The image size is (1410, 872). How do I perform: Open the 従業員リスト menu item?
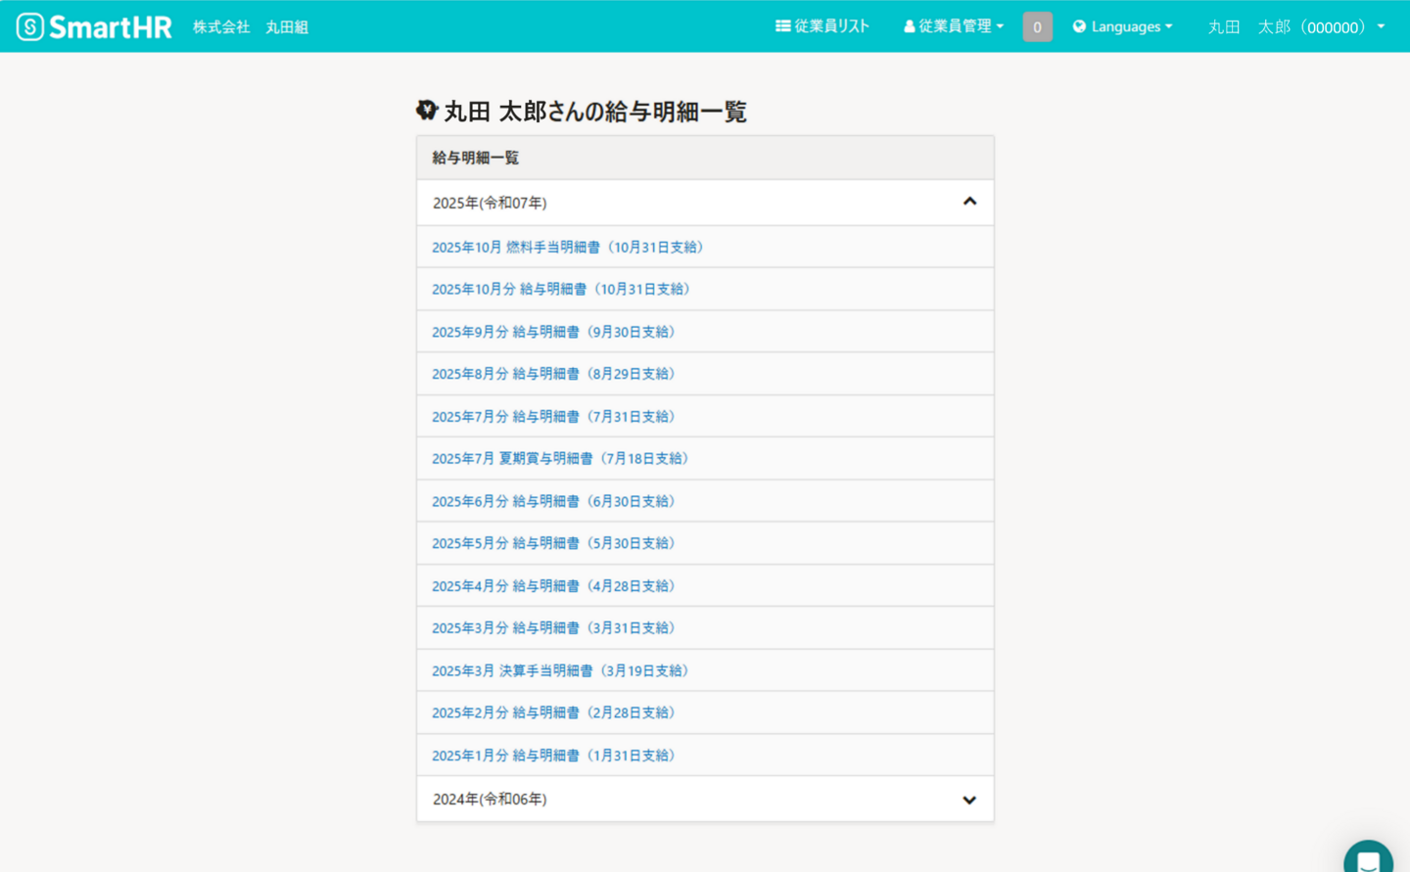pyautogui.click(x=822, y=26)
